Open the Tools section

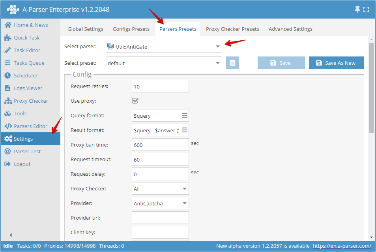(x=20, y=113)
